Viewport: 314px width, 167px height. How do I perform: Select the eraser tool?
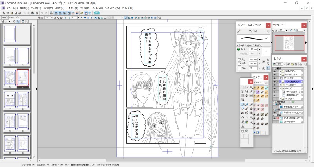(242, 109)
